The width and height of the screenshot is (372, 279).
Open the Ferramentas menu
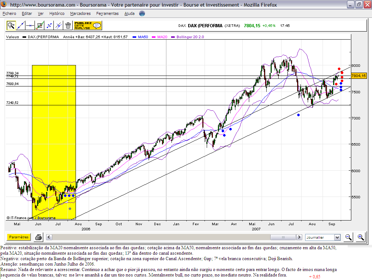(108, 13)
